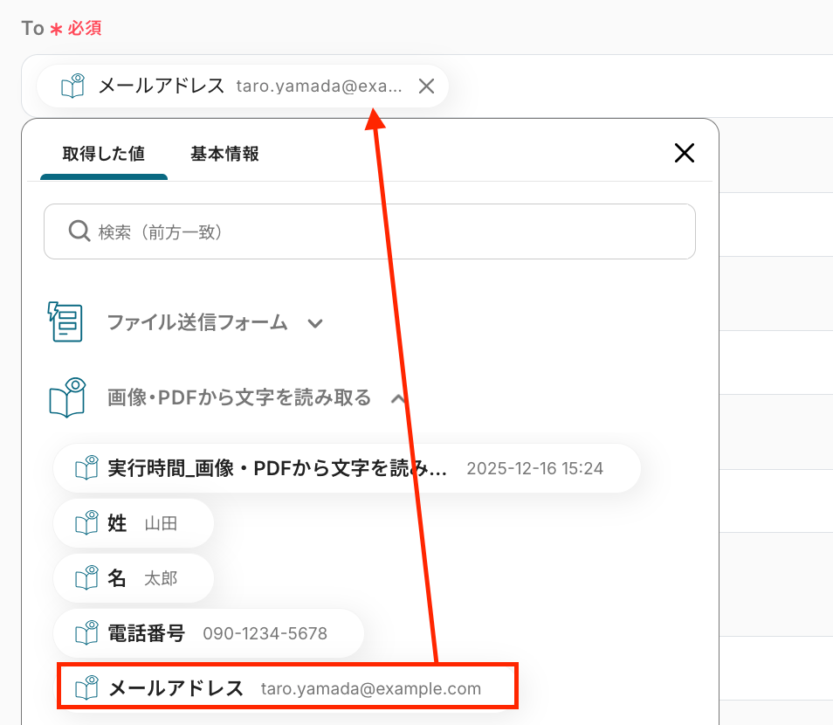This screenshot has width=833, height=725.
Task: Click the ファイル送信フォーム form icon
Action: (65, 322)
